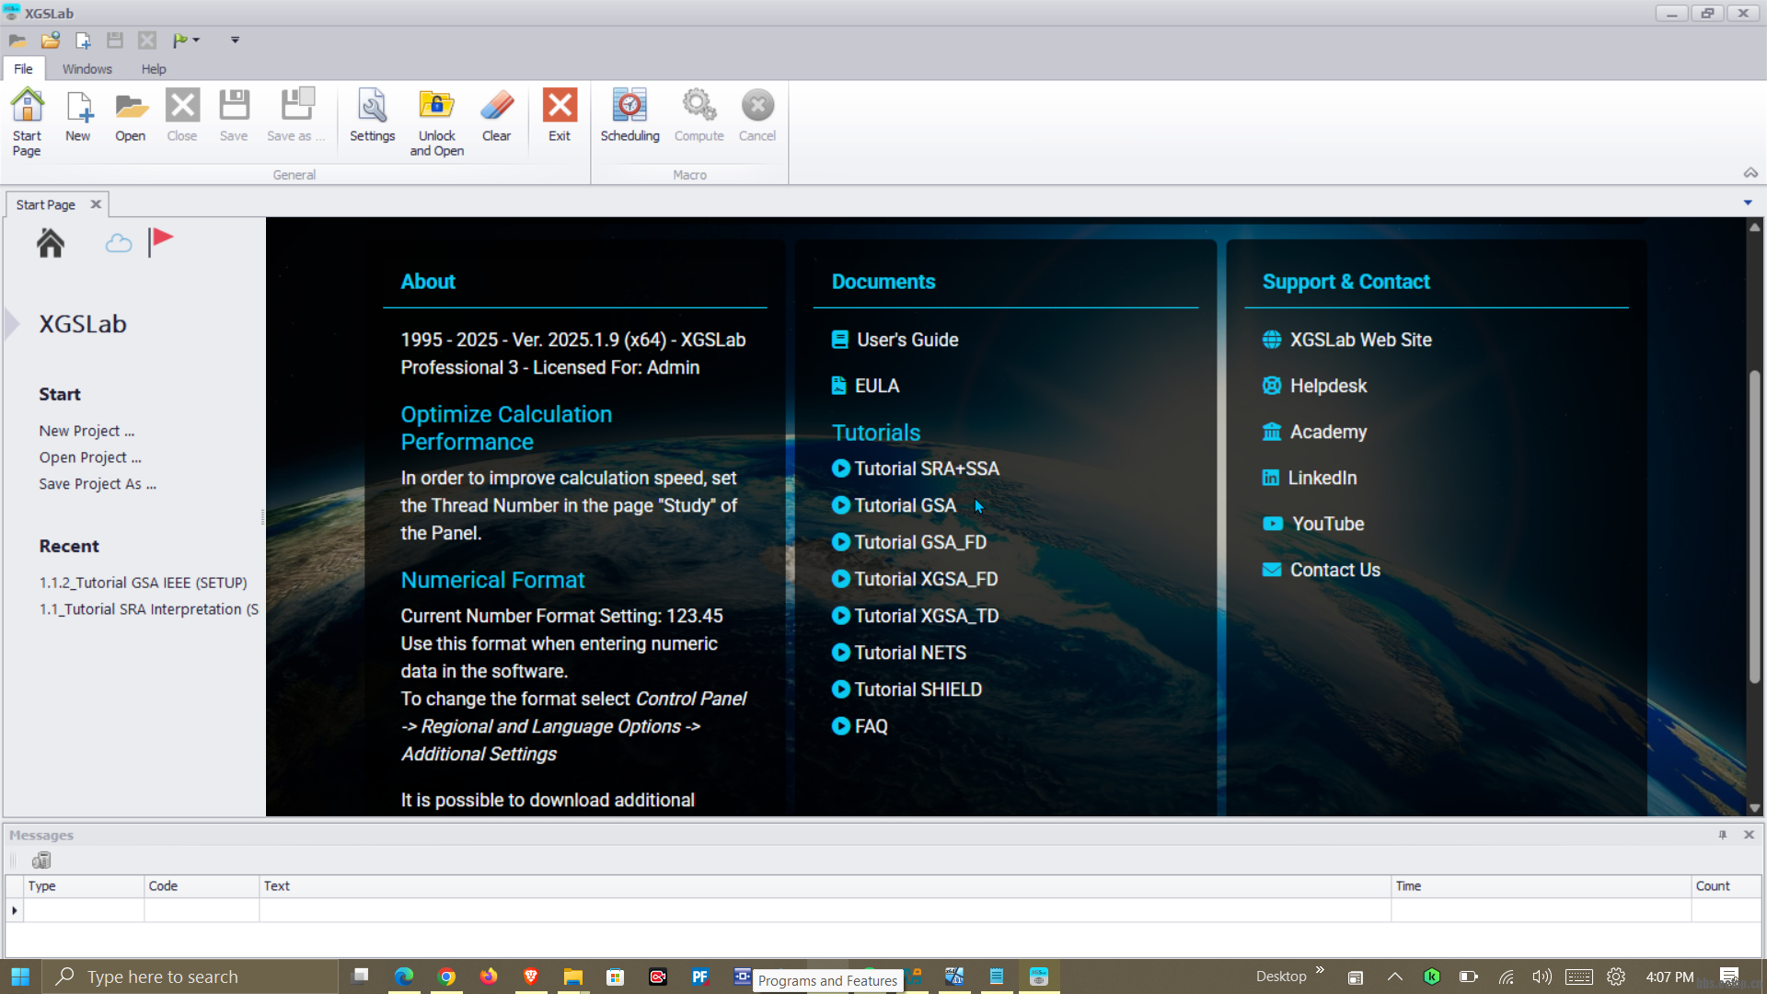Open Settings from the ribbon
Screen dimensions: 1767x994
(373, 115)
